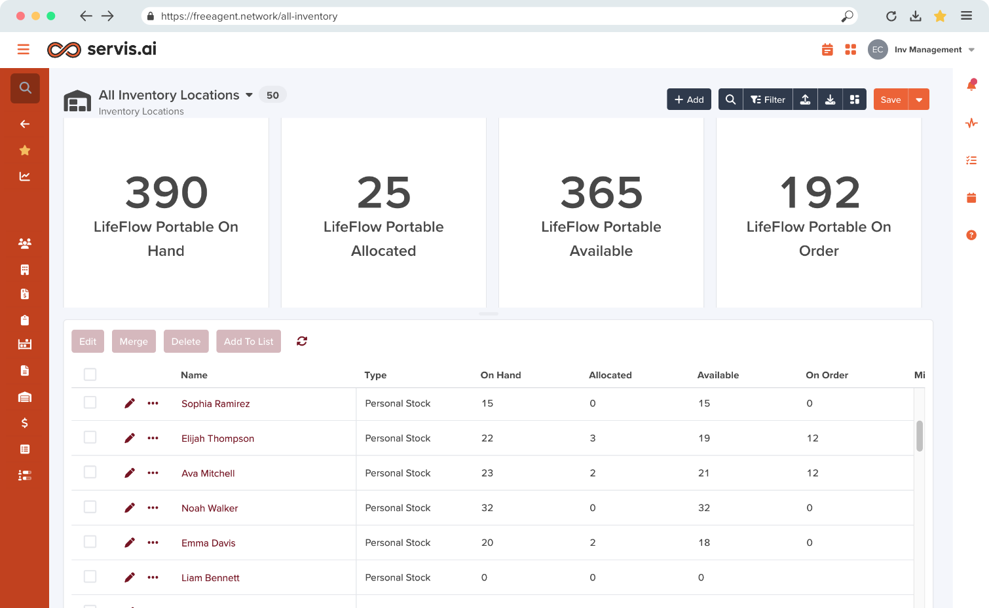
Task: Open the Liam Bennett record link
Action: [210, 578]
